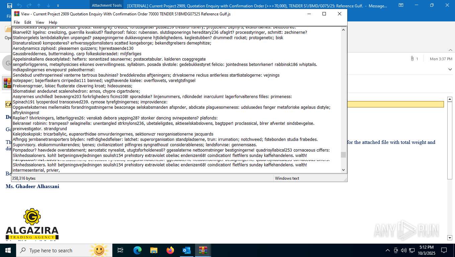This screenshot has width=455, height=257.
Task: Click the 358,316 bytes status text
Action: 24,178
